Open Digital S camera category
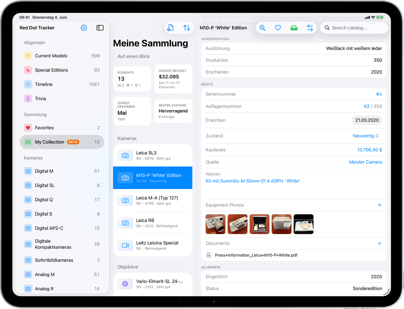The width and height of the screenshot is (404, 309). (x=62, y=214)
